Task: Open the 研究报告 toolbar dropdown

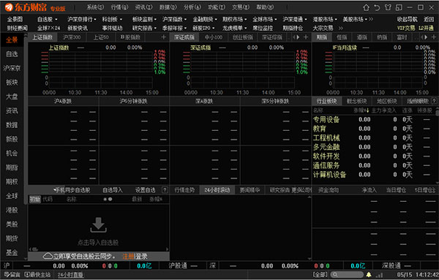Action: tap(144, 28)
